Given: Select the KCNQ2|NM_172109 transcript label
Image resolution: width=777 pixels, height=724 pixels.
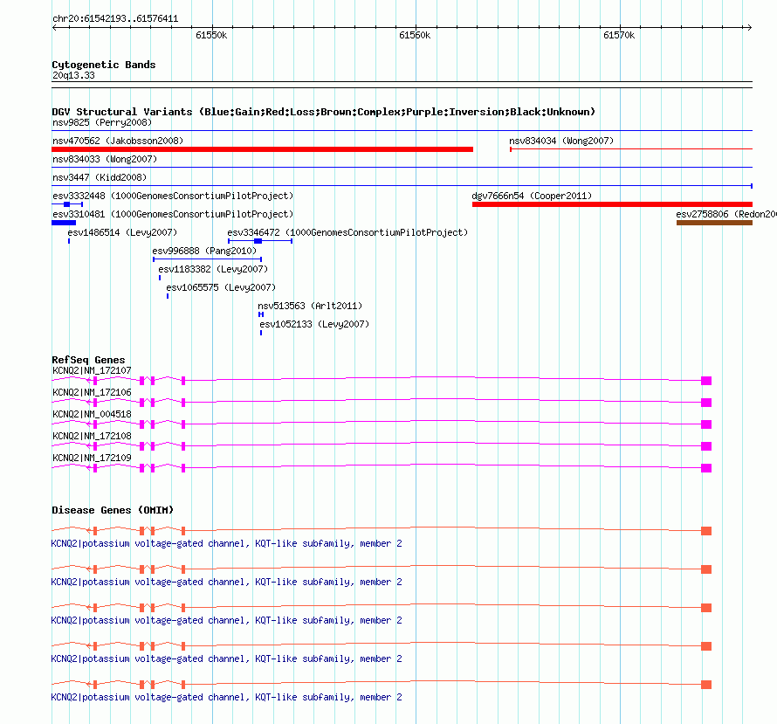Looking at the screenshot, I should pyautogui.click(x=93, y=458).
